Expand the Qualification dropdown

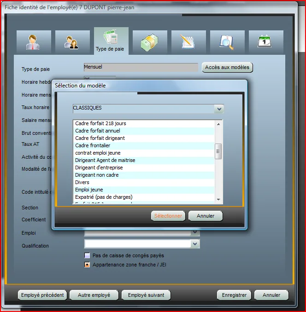(195, 244)
